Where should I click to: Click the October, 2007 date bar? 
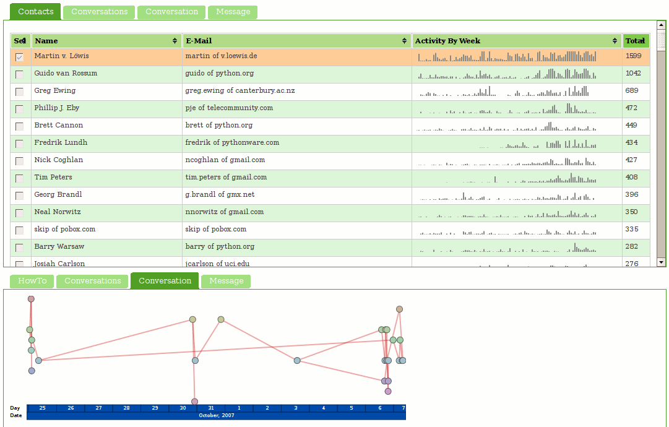pyautogui.click(x=217, y=415)
